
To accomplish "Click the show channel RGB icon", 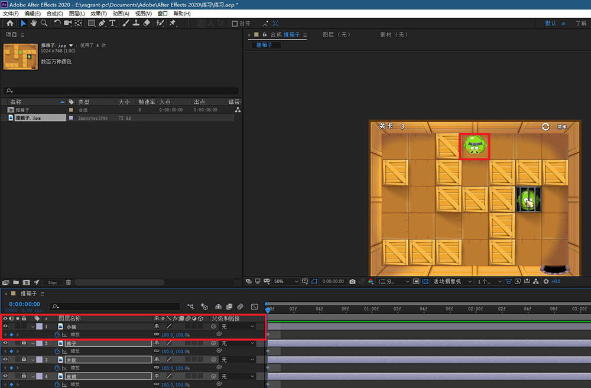I will pyautogui.click(x=371, y=281).
